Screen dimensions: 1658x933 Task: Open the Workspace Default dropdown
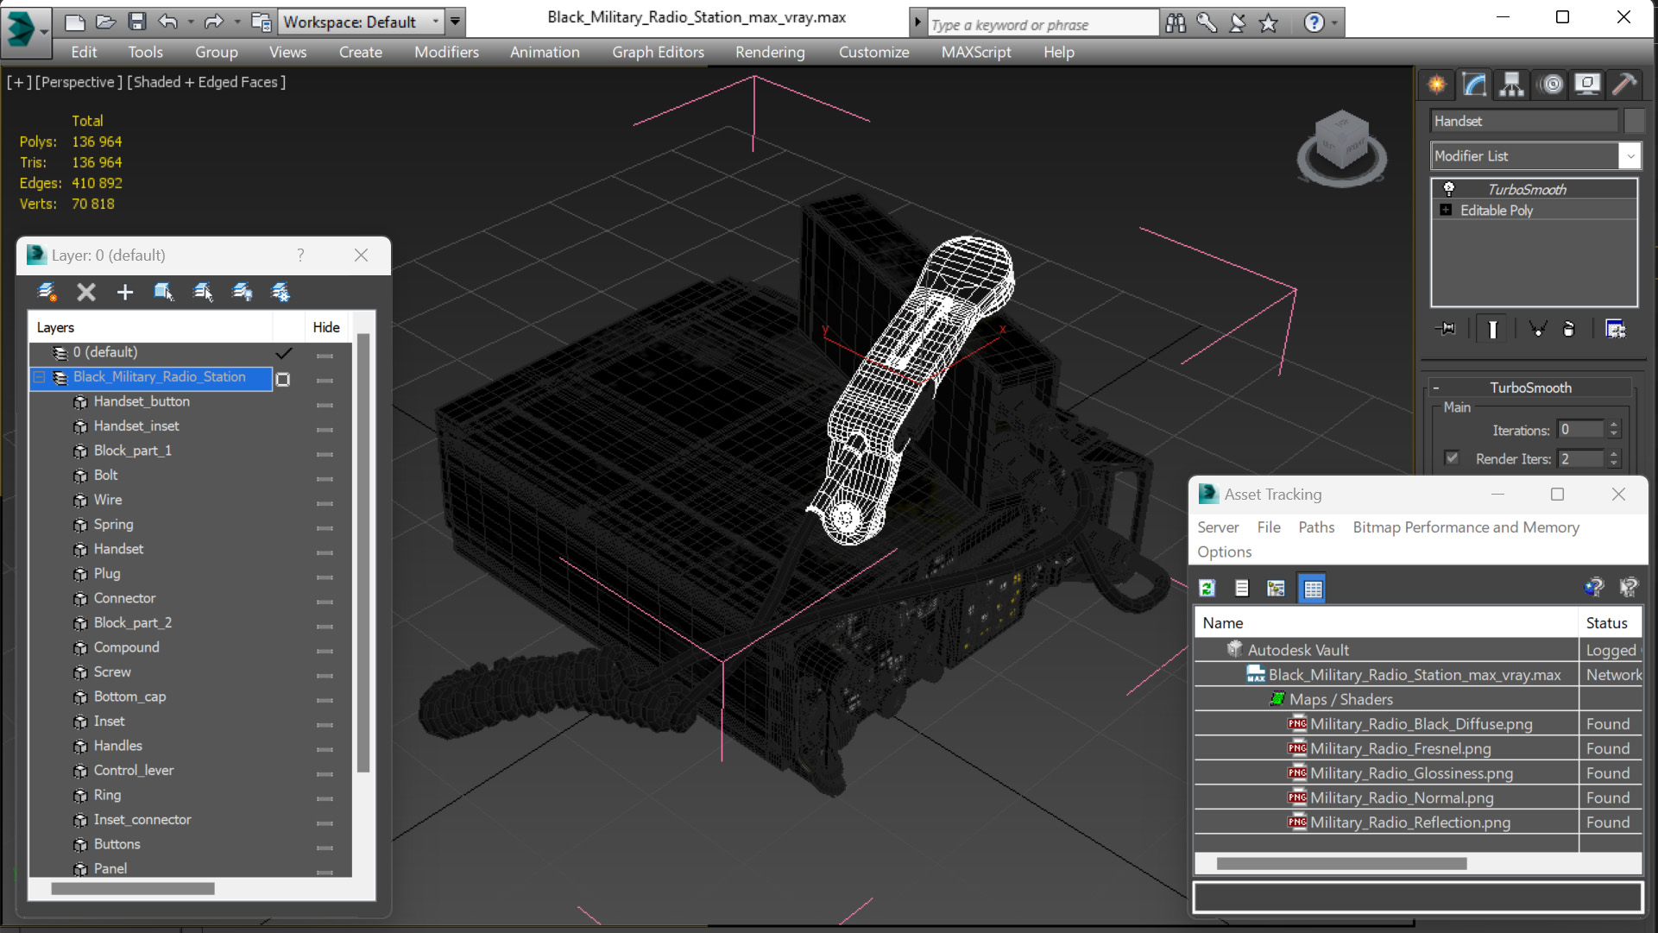click(x=435, y=22)
